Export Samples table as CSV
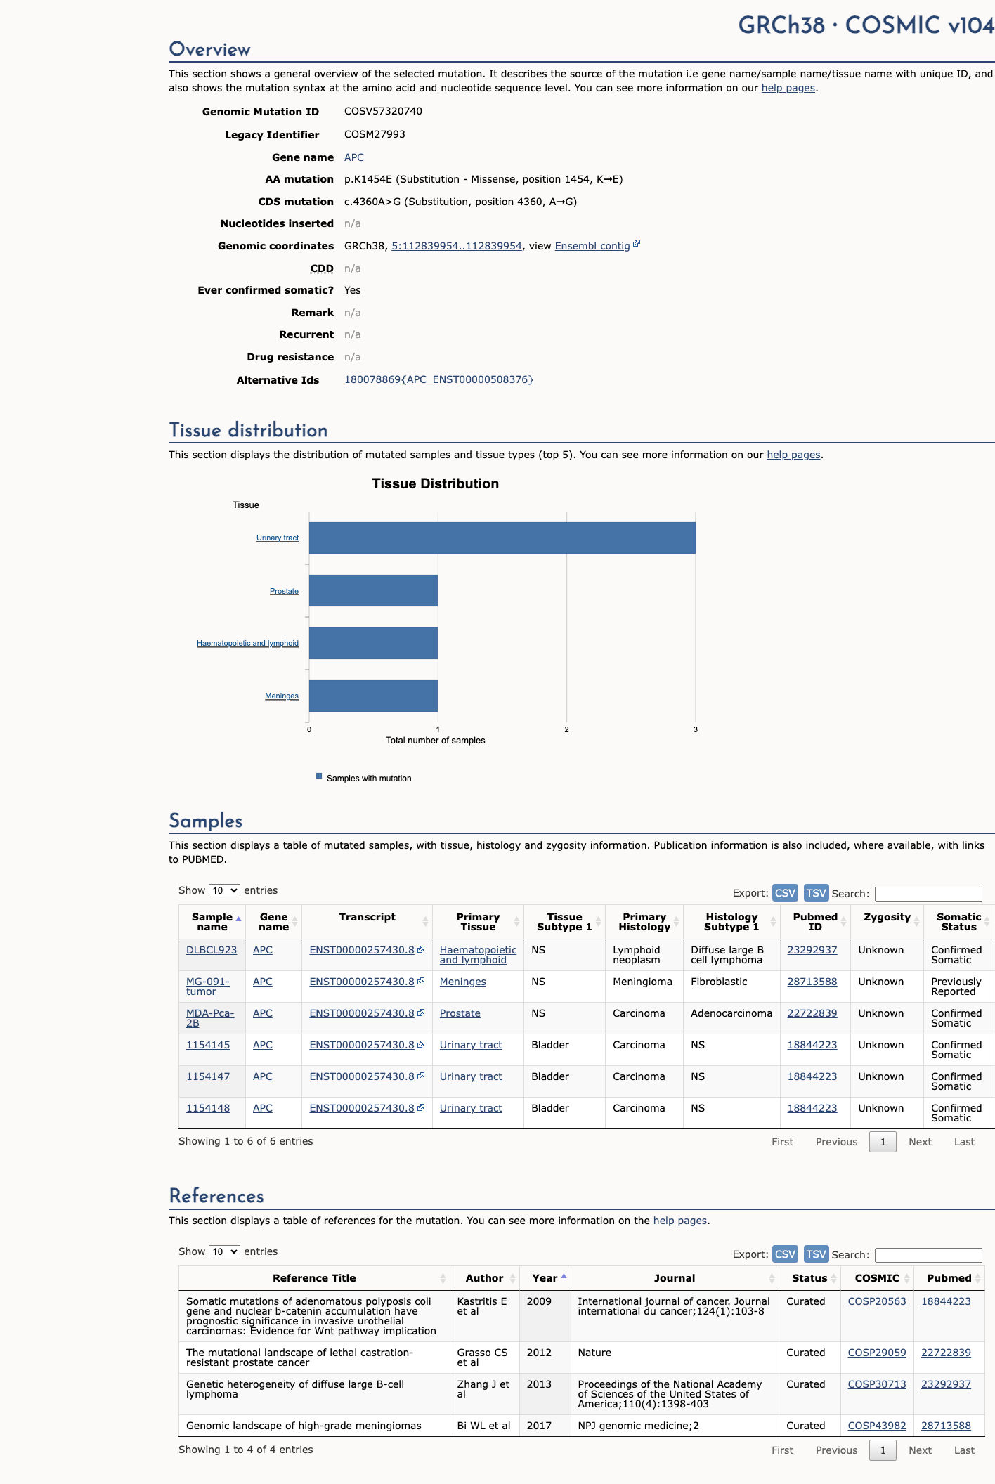995x1484 pixels. (x=785, y=893)
